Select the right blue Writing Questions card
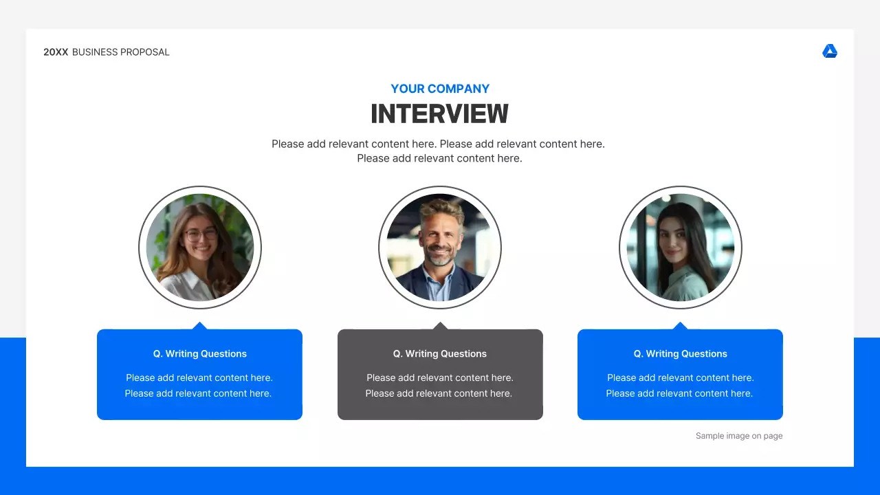The width and height of the screenshot is (880, 495). coord(680,375)
